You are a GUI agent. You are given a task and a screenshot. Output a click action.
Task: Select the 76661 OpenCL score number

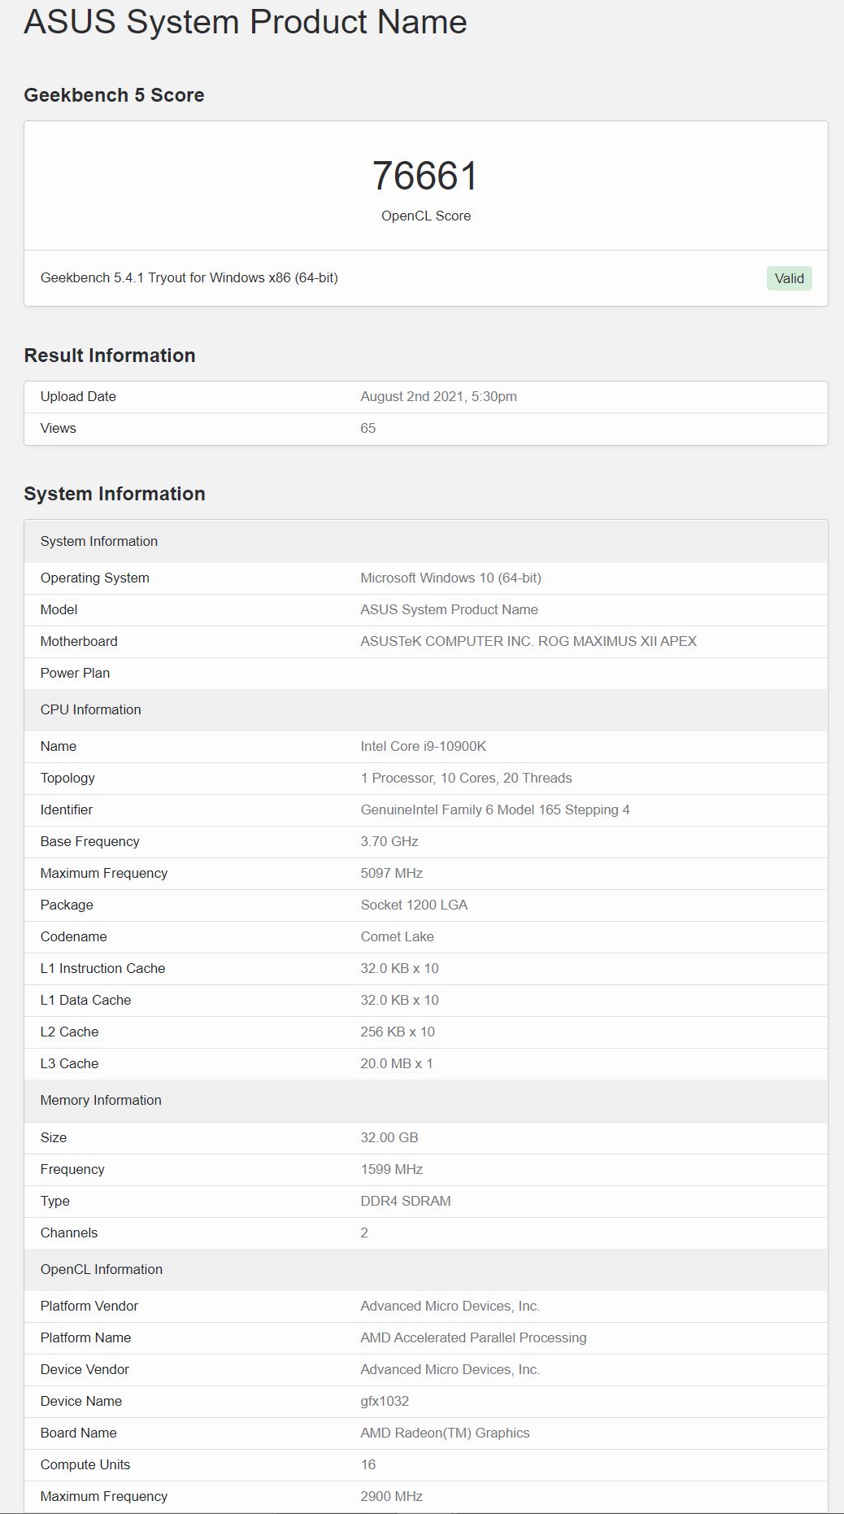[426, 176]
